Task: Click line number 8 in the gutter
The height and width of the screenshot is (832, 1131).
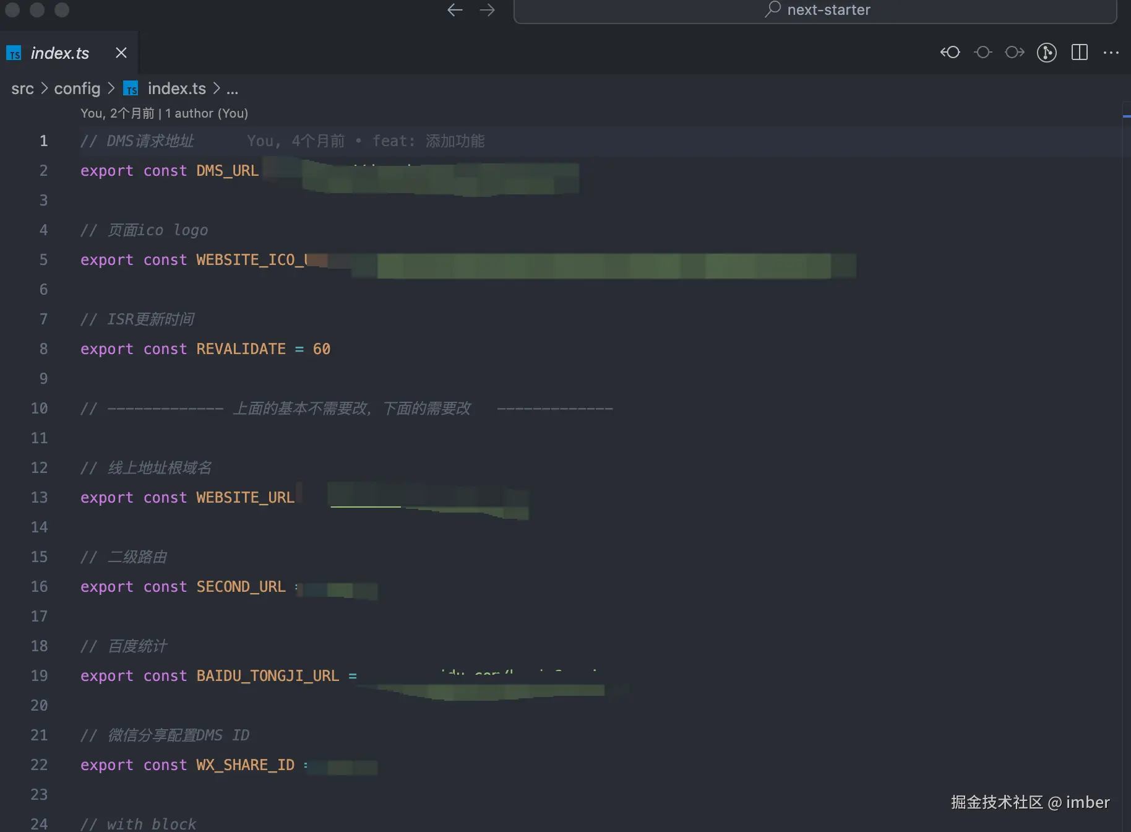Action: (43, 349)
